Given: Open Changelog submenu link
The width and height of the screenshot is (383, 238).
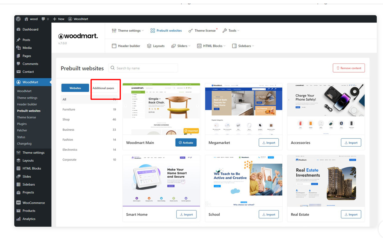Looking at the screenshot, I should pyautogui.click(x=24, y=143).
